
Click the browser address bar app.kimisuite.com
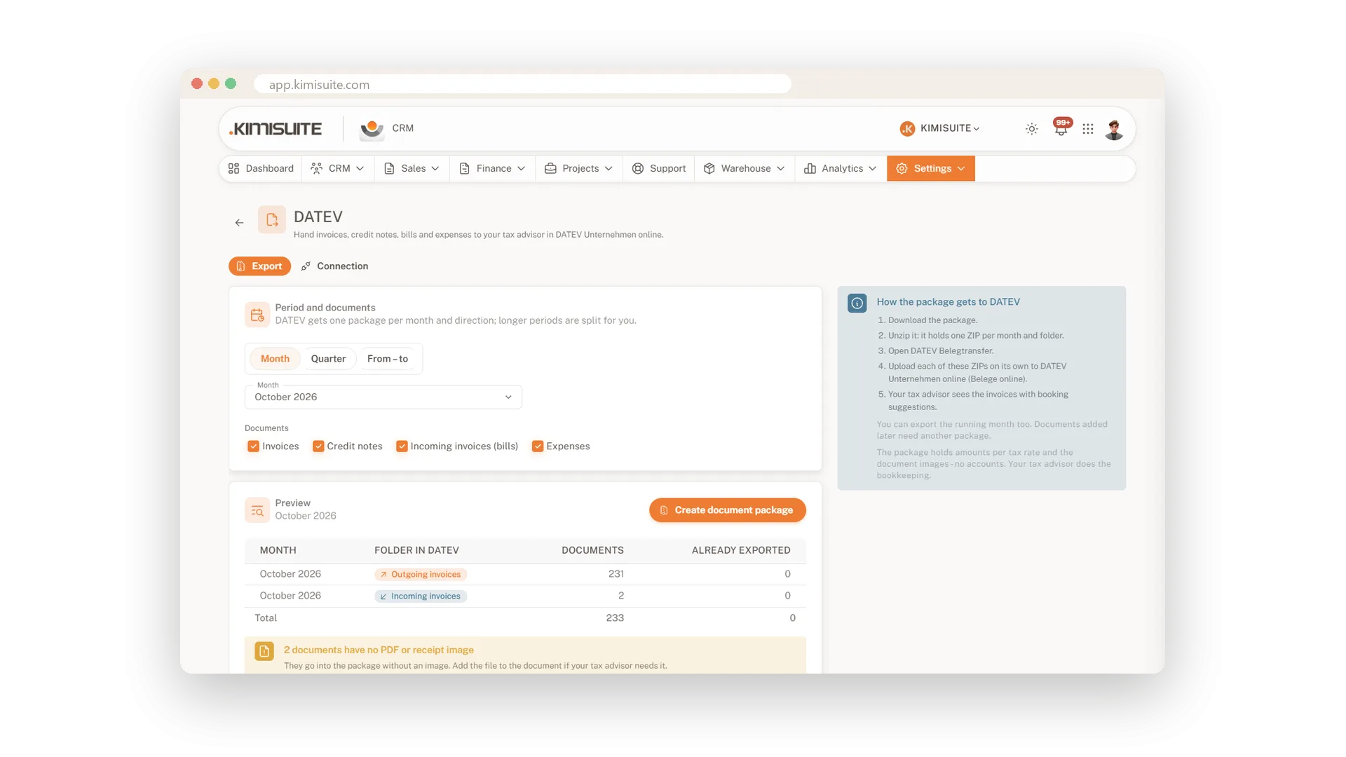click(522, 84)
